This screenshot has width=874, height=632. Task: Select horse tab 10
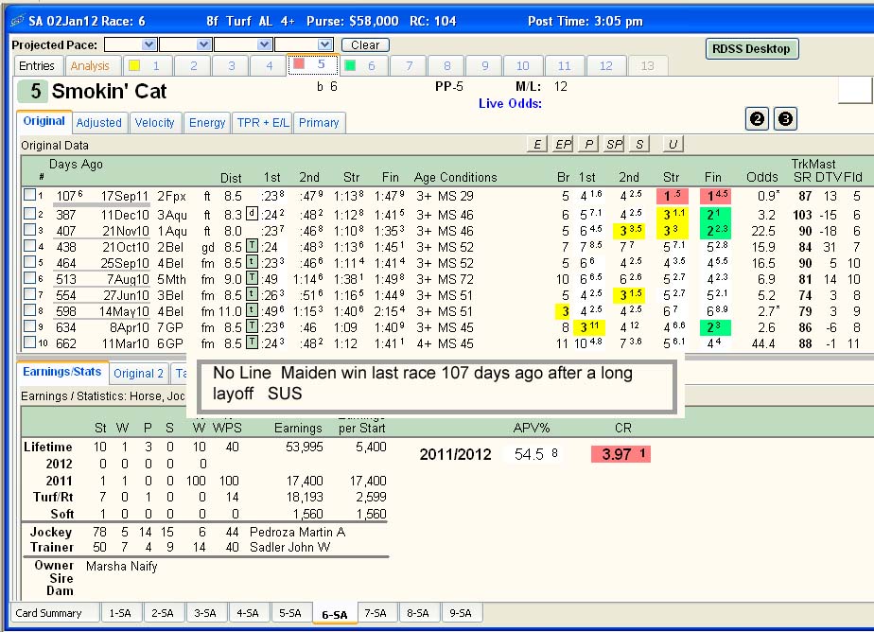pyautogui.click(x=523, y=66)
